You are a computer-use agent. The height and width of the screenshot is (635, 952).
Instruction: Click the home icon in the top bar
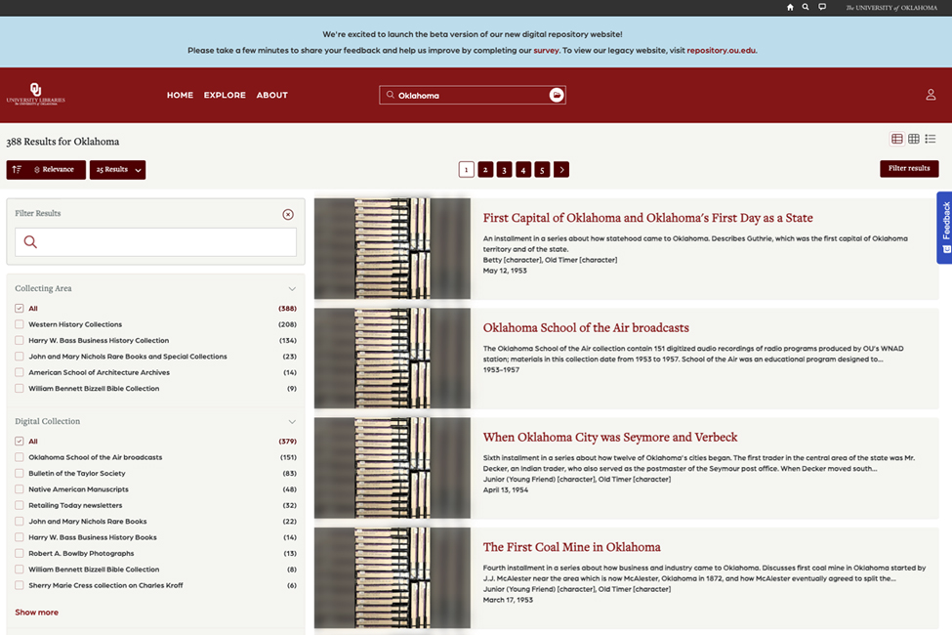[789, 7]
